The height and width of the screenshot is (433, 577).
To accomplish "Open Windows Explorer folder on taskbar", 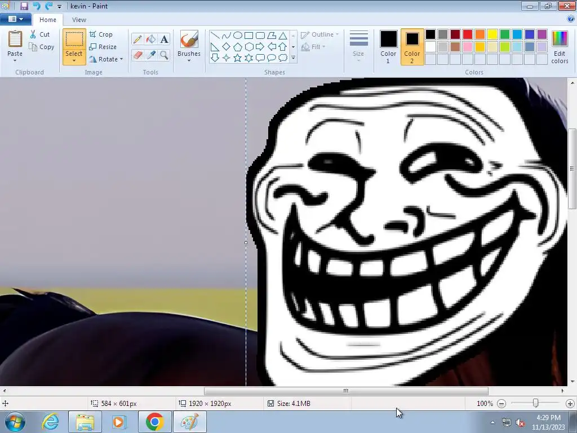I will point(85,422).
